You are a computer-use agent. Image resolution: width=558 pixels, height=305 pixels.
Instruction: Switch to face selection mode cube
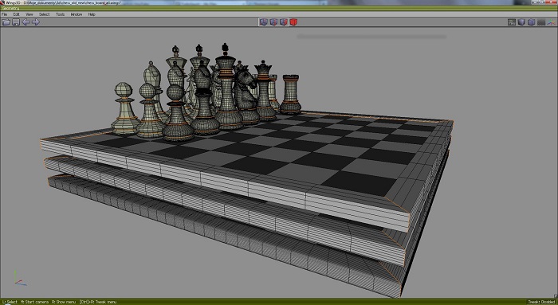[283, 22]
